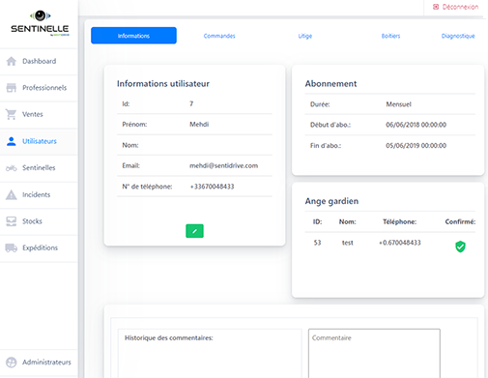Open the Boîtiers tab
488x378 pixels.
(390, 36)
